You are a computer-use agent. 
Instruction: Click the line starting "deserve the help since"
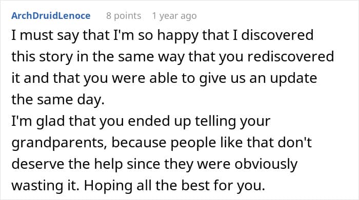coord(154,164)
